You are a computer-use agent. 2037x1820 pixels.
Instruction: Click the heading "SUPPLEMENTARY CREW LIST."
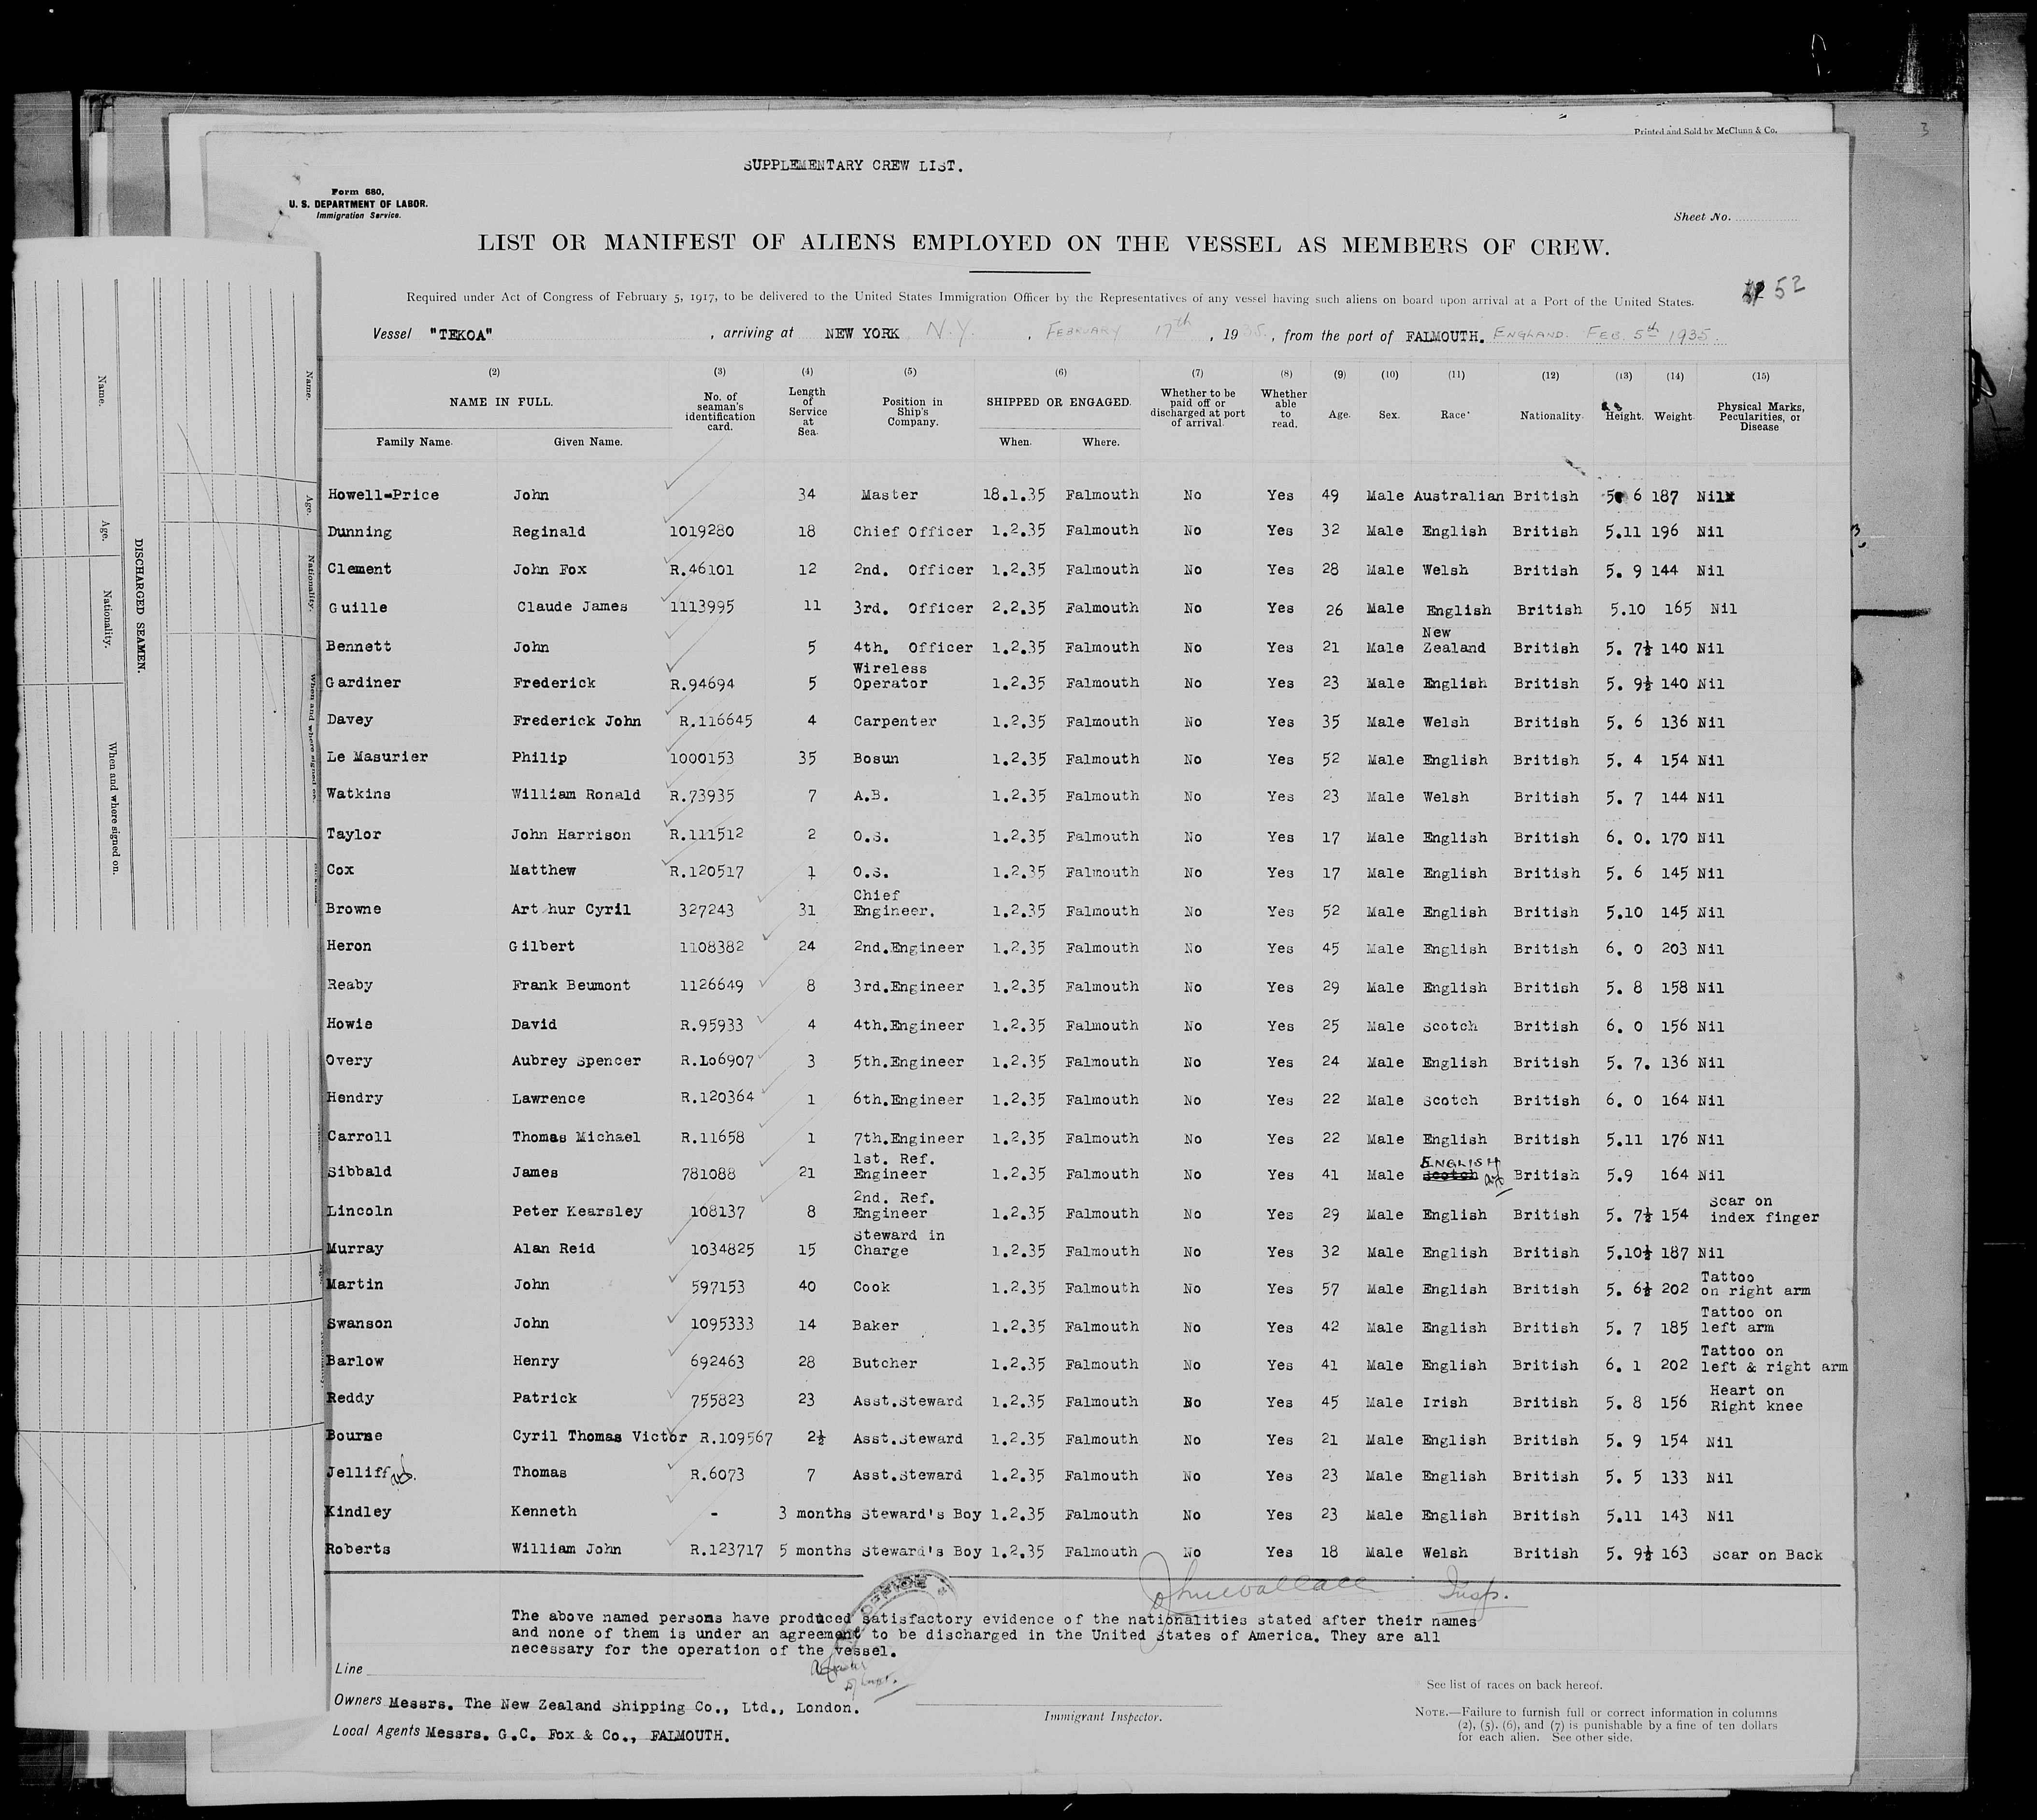853,166
